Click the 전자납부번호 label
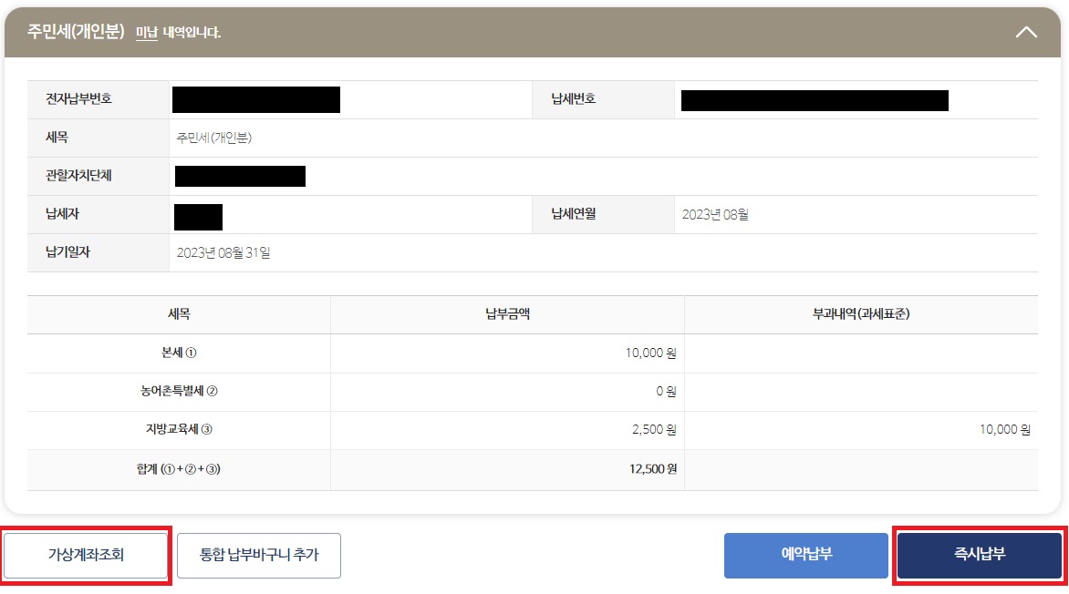The width and height of the screenshot is (1069, 594). tap(78, 99)
